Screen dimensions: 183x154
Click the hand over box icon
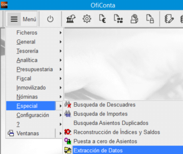(x=134, y=19)
